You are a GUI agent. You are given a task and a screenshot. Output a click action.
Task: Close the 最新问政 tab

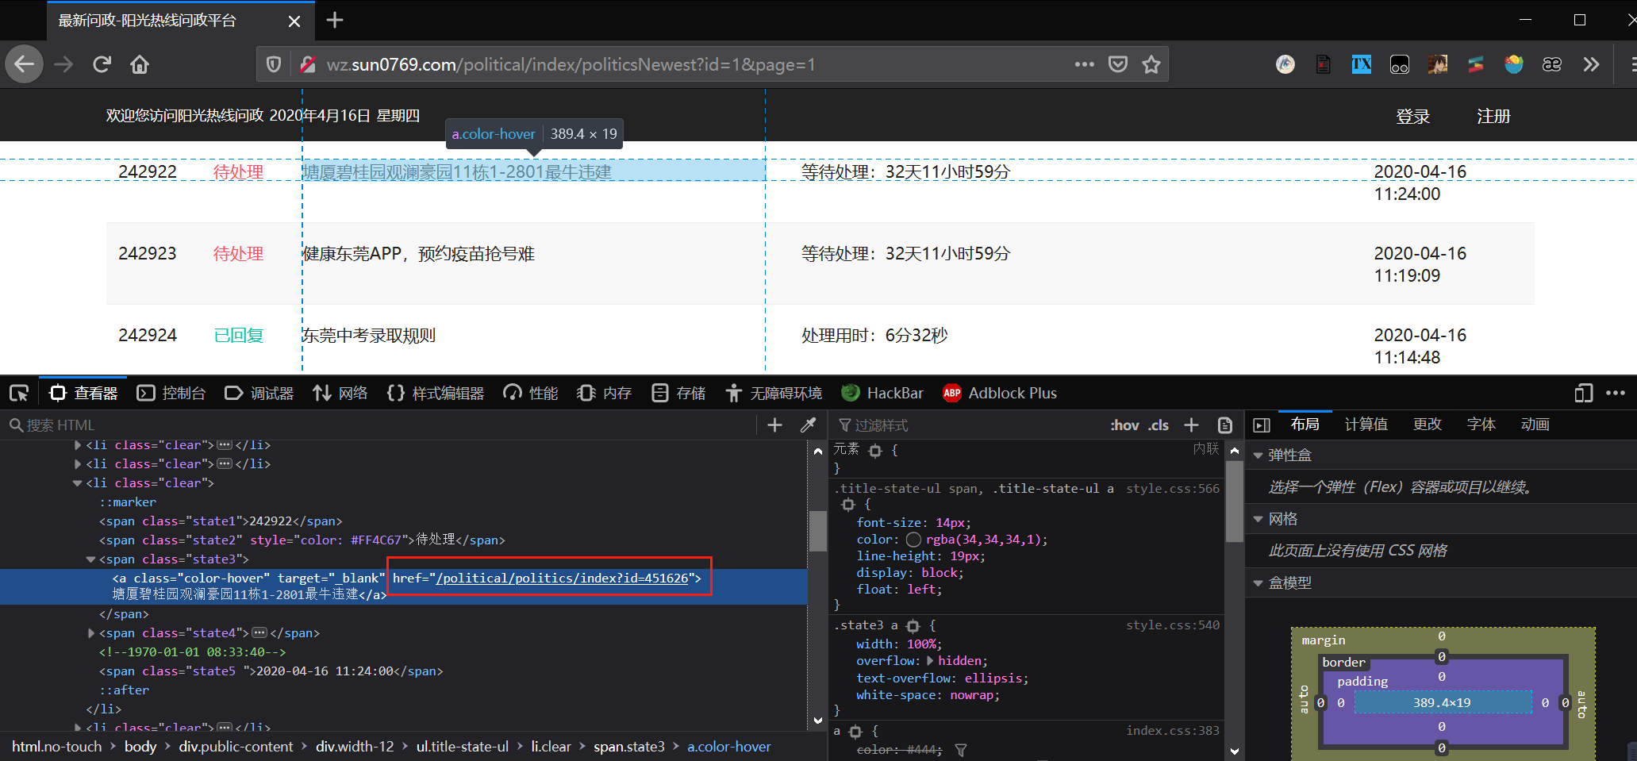coord(294,21)
